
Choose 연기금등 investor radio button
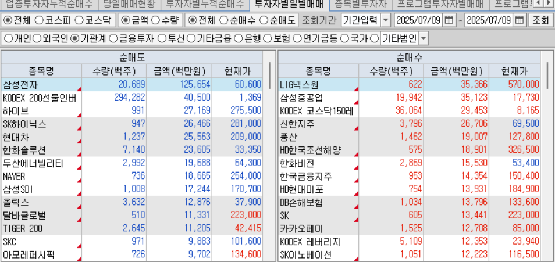[297, 38]
